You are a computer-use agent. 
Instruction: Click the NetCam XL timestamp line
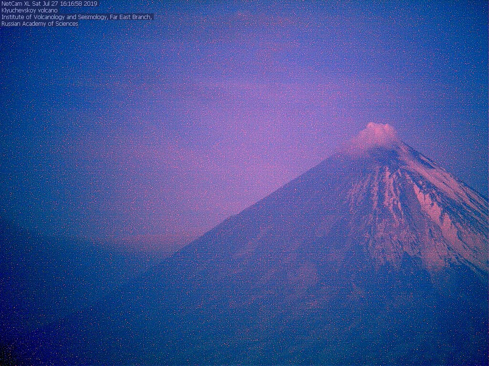49,4
